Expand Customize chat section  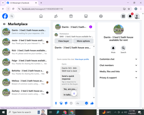(118, 59)
